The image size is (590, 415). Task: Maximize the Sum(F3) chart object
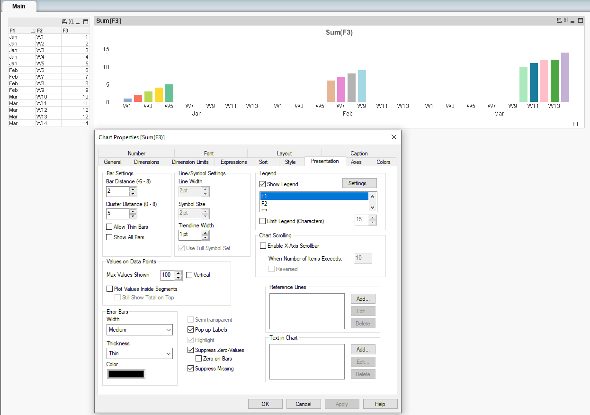581,20
